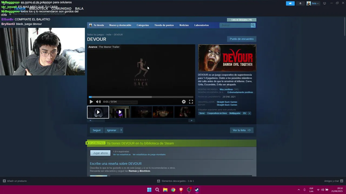The image size is (346, 194).
Task: Go to 'Todos los juegos' breadcrumb
Action: coord(95,35)
